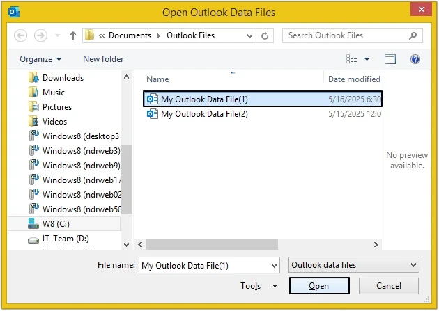The width and height of the screenshot is (439, 311).
Task: Toggle the preview pane icon
Action: click(390, 59)
